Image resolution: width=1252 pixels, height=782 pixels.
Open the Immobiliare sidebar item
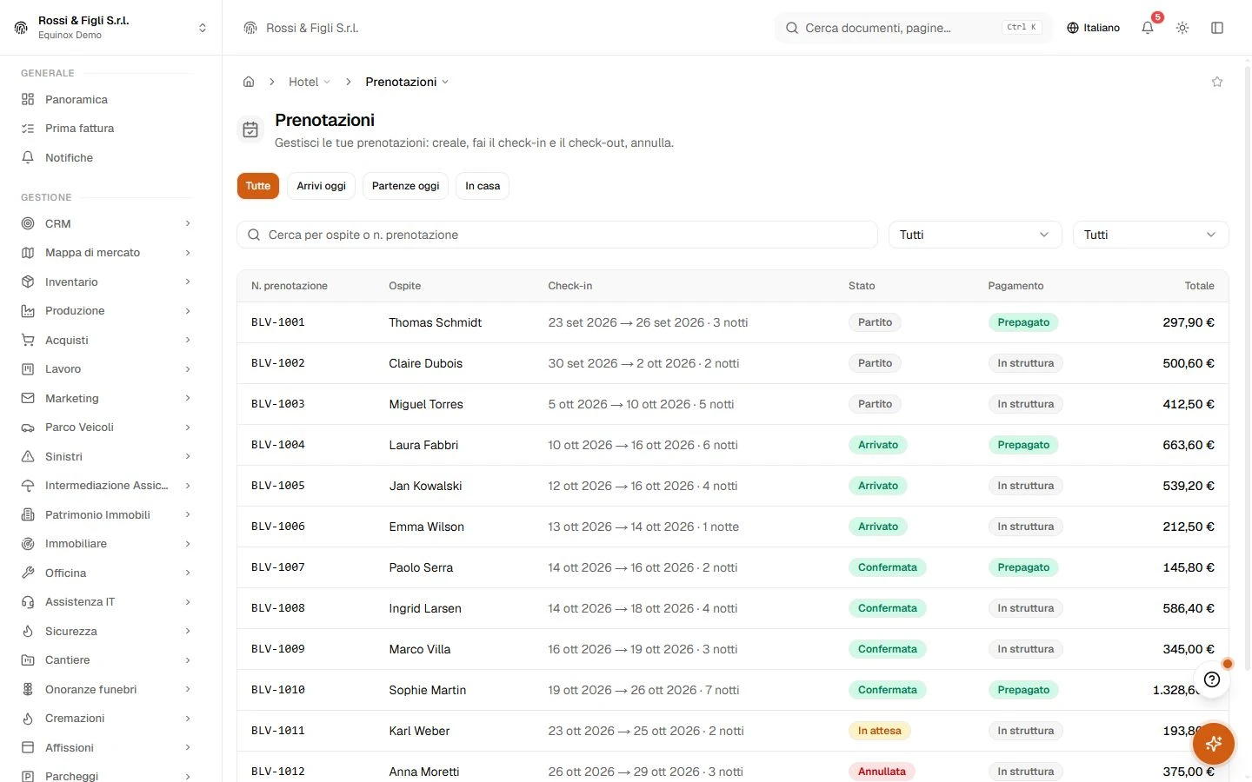point(106,544)
